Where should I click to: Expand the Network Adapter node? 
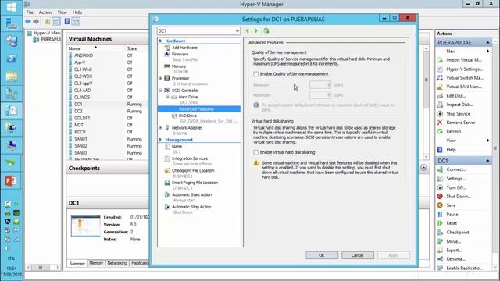161,128
